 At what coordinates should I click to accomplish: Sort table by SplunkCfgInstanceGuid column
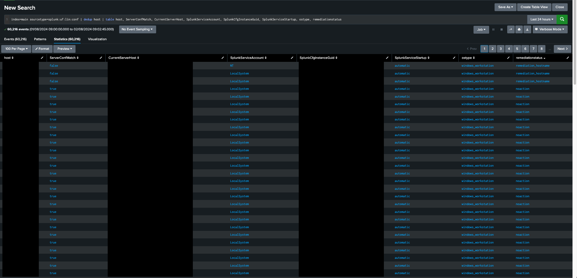pyautogui.click(x=318, y=58)
